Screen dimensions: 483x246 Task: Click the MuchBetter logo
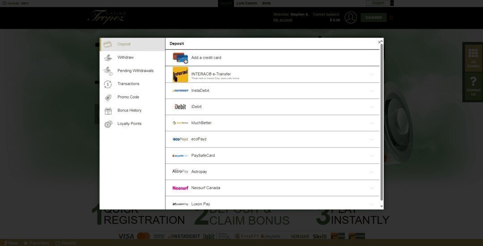coord(180,123)
